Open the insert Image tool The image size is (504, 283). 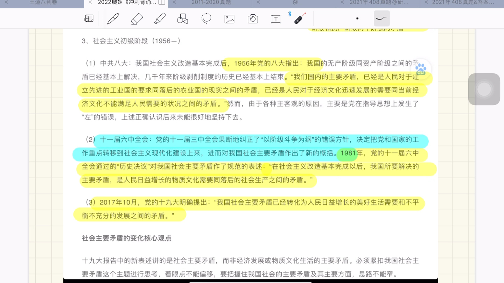coord(230,19)
